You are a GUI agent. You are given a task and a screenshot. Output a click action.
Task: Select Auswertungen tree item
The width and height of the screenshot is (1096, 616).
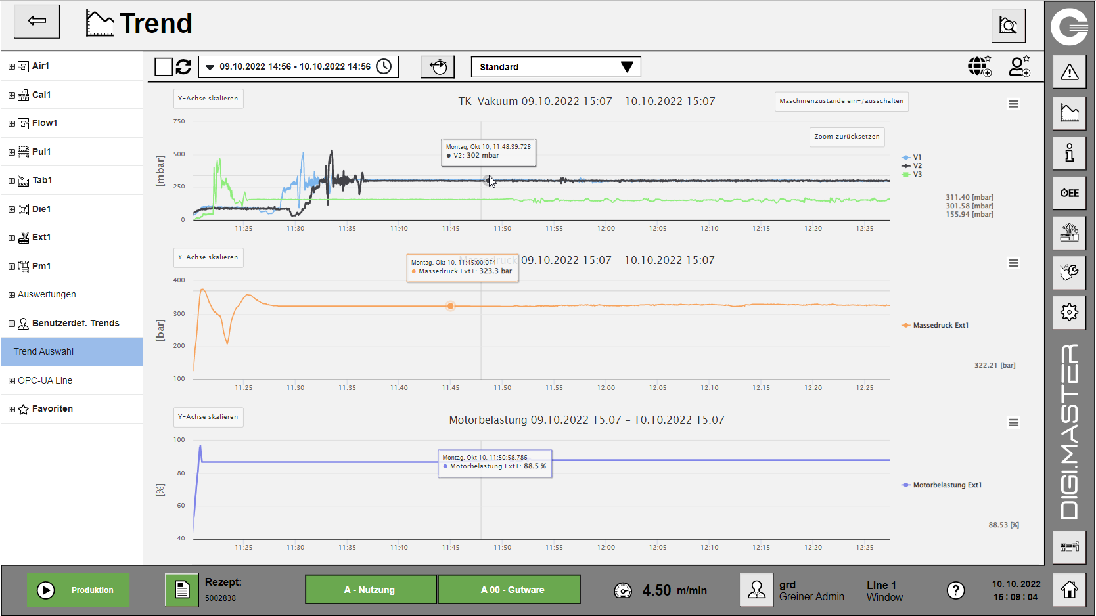point(72,295)
